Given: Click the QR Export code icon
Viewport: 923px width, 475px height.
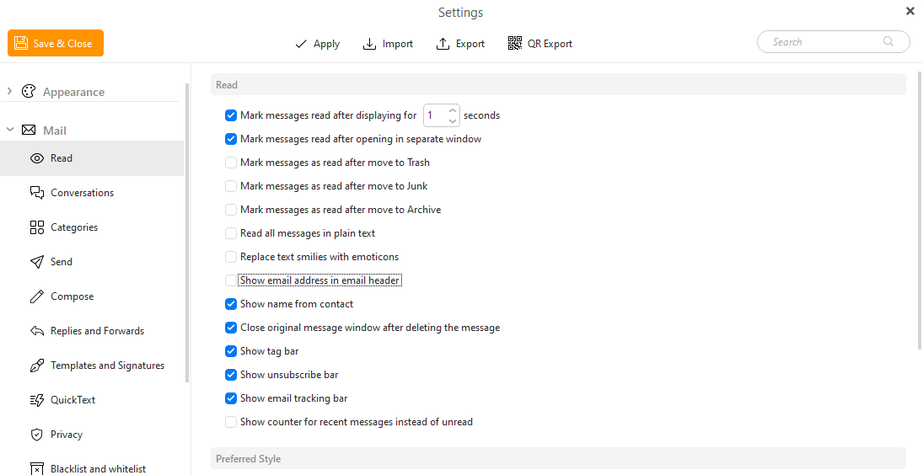Looking at the screenshot, I should [515, 44].
